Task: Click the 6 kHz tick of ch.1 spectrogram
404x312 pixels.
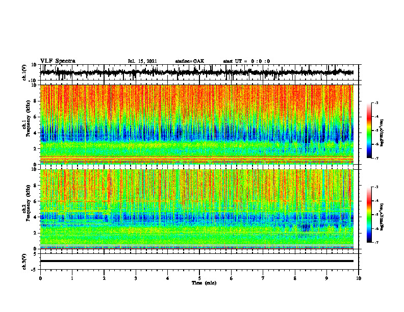Action: [x=36, y=117]
